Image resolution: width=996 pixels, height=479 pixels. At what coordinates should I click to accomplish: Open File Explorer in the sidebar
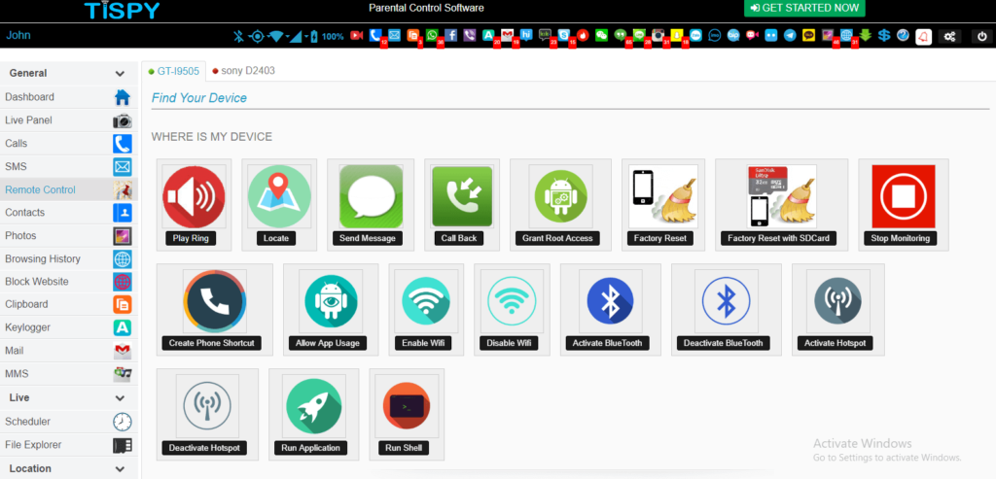[69, 445]
